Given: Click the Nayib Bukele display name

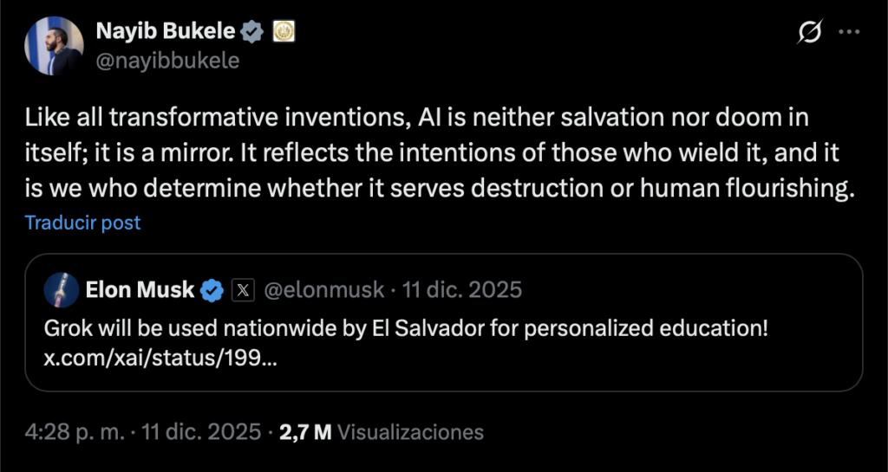Looking at the screenshot, I should point(165,32).
